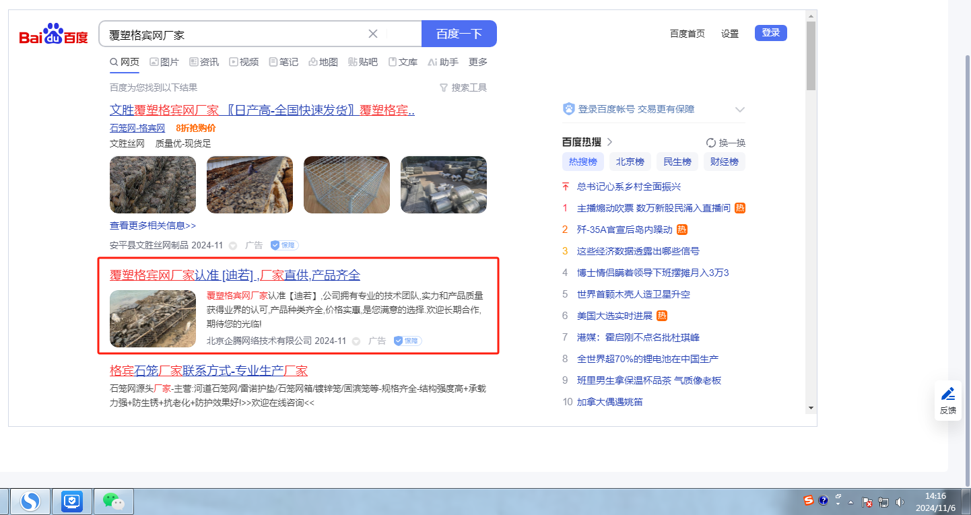Viewport: 971px width, 515px height.
Task: Click the 保障 badge on the 文胜丝网 ad
Action: [x=284, y=246]
